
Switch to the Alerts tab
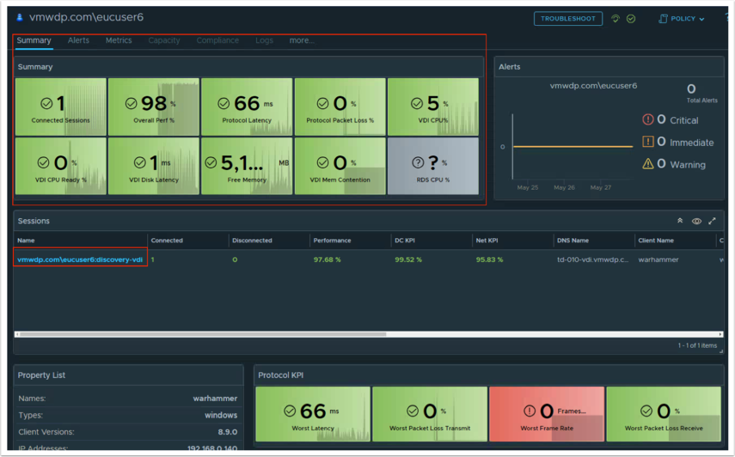pos(78,40)
